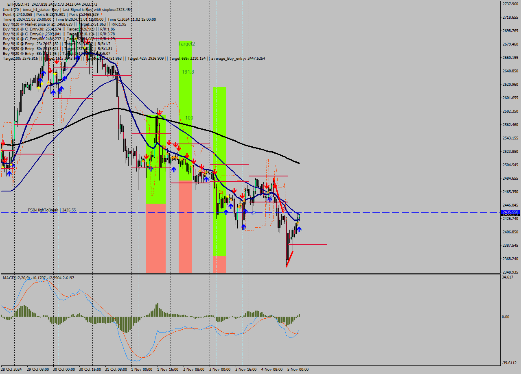Click the 0.00 MACD scale value

[x=506, y=317]
